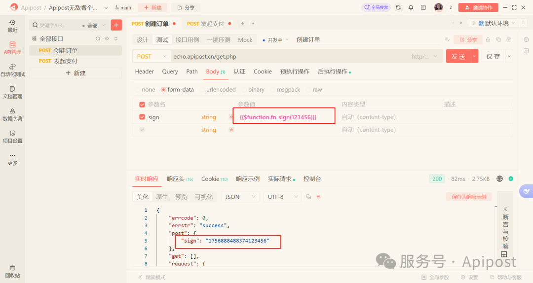Open the tab bar three-dot overflow menu

pyautogui.click(x=252, y=24)
